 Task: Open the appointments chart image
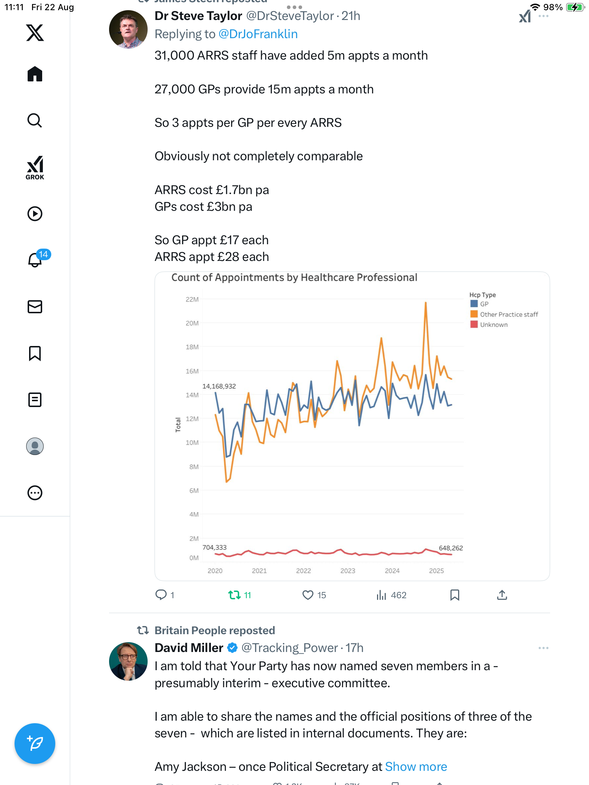pos(352,426)
